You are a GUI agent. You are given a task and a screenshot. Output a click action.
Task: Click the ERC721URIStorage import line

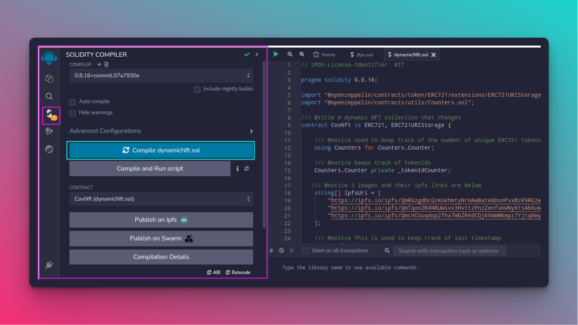coord(421,95)
